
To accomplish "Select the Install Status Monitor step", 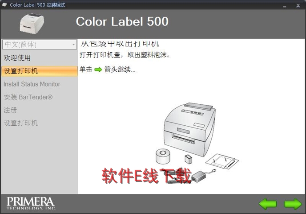I will [x=32, y=84].
